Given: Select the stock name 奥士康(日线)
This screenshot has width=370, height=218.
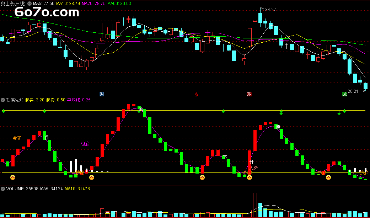Looking at the screenshot, I should click(x=13, y=4).
